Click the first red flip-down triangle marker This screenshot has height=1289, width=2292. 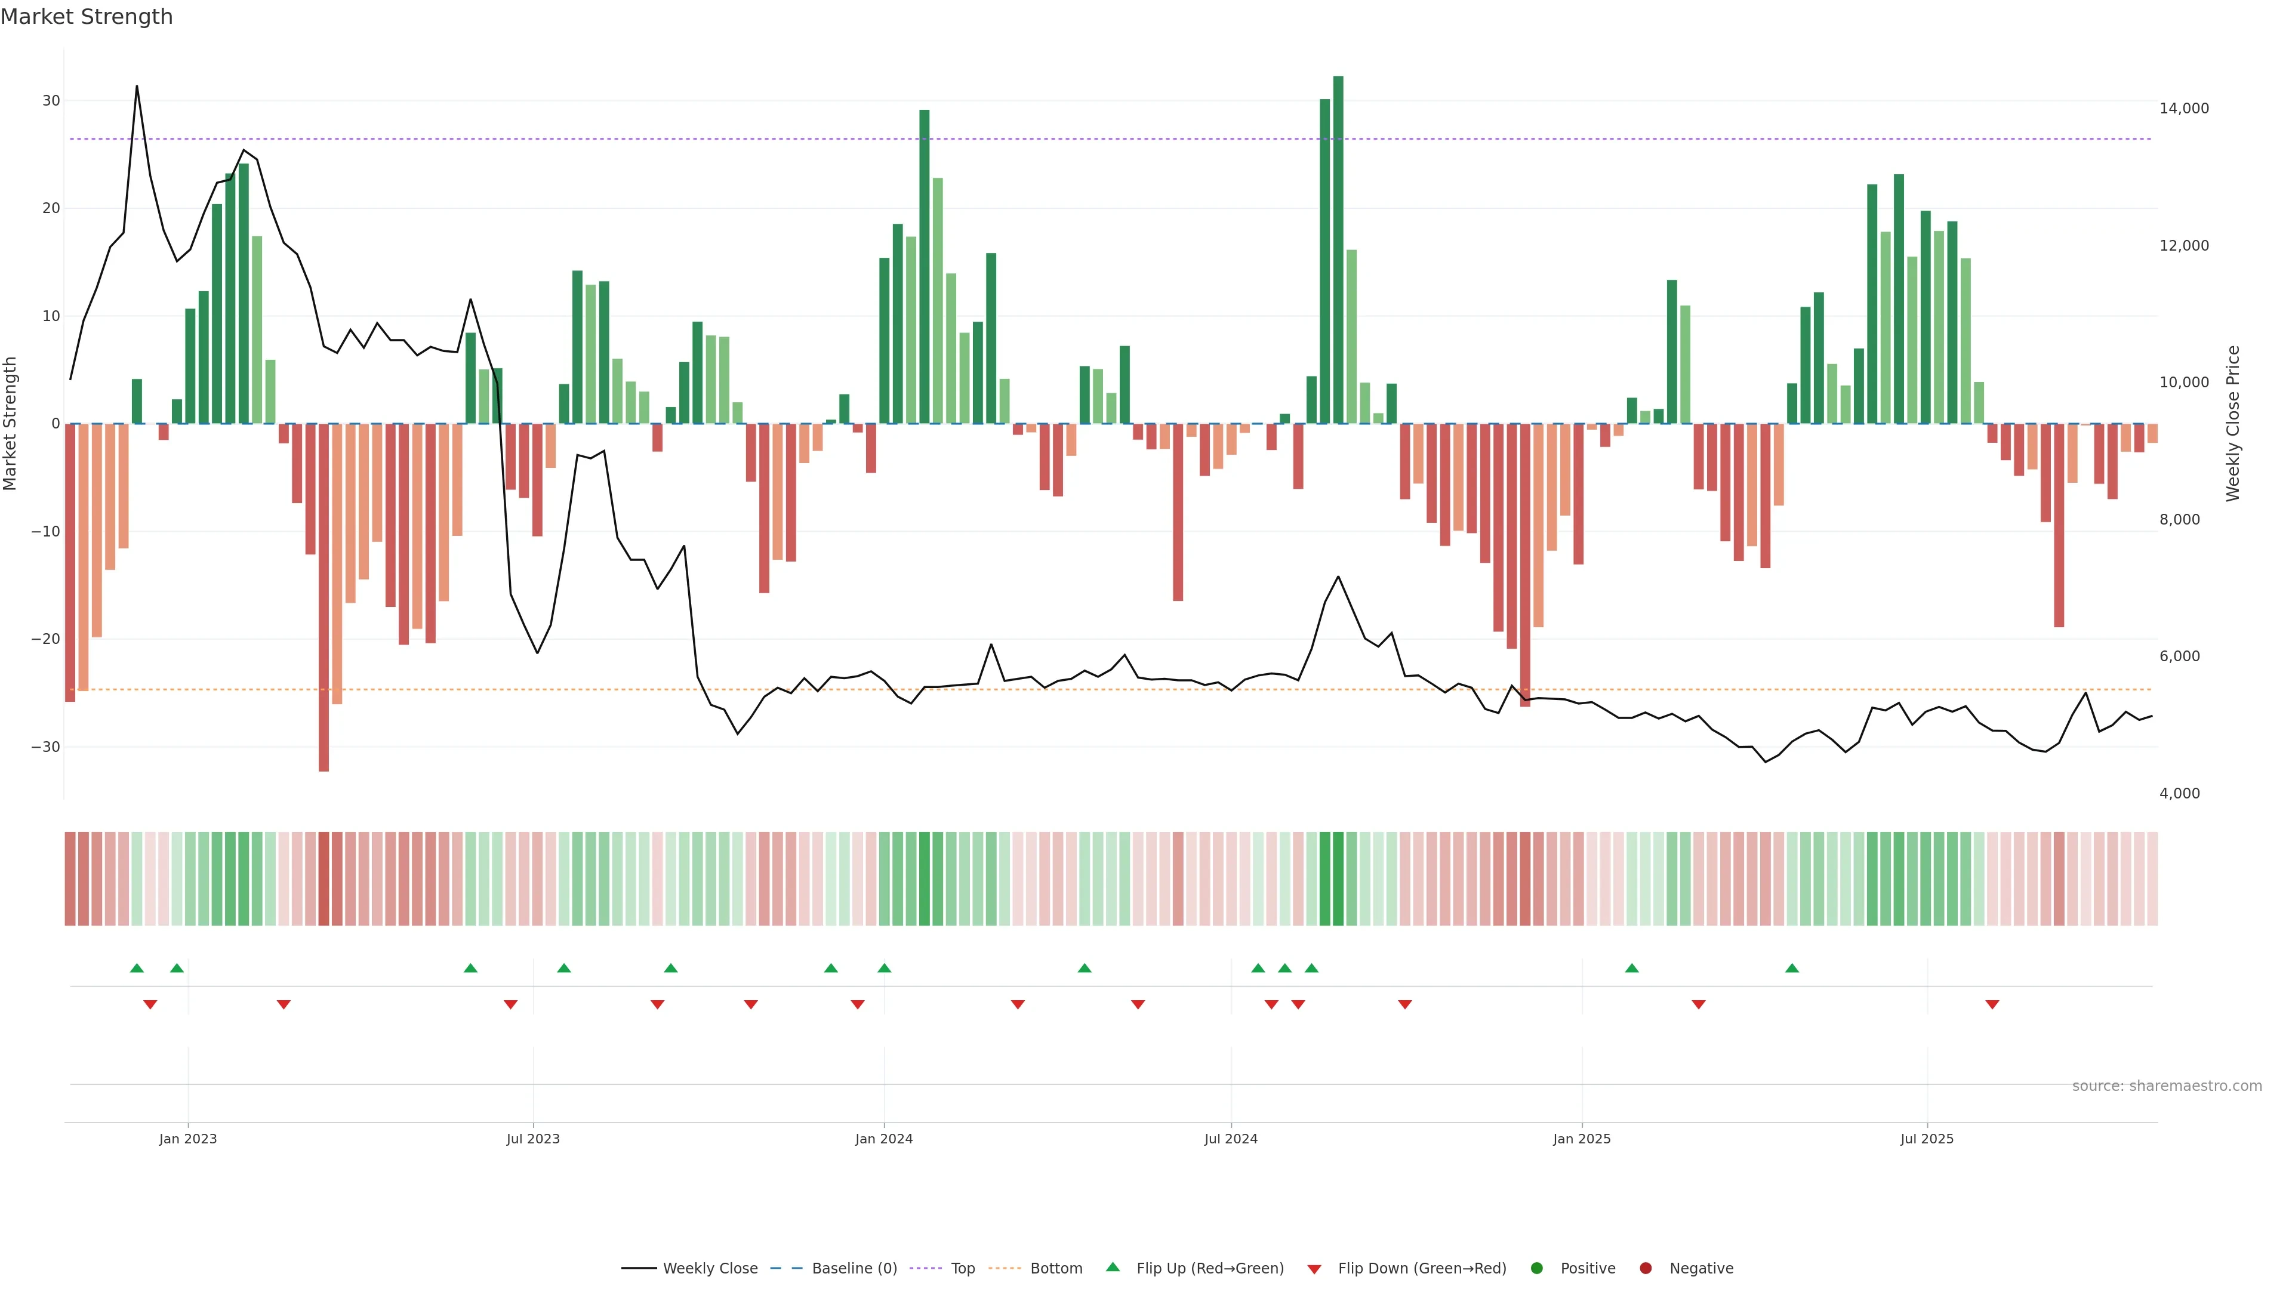point(150,1004)
